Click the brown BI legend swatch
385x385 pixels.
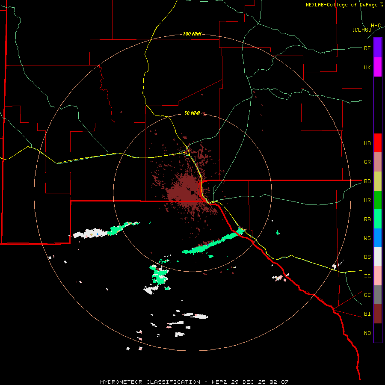click(378, 314)
